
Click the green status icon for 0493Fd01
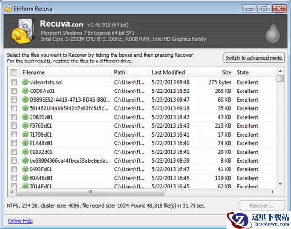tap(25, 169)
